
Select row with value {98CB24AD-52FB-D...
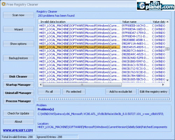point(102,58)
